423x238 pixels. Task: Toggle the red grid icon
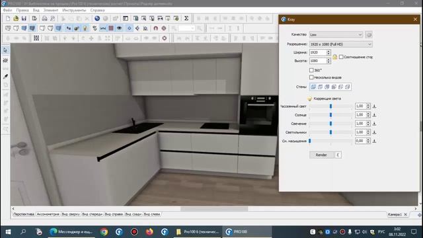coord(111,28)
